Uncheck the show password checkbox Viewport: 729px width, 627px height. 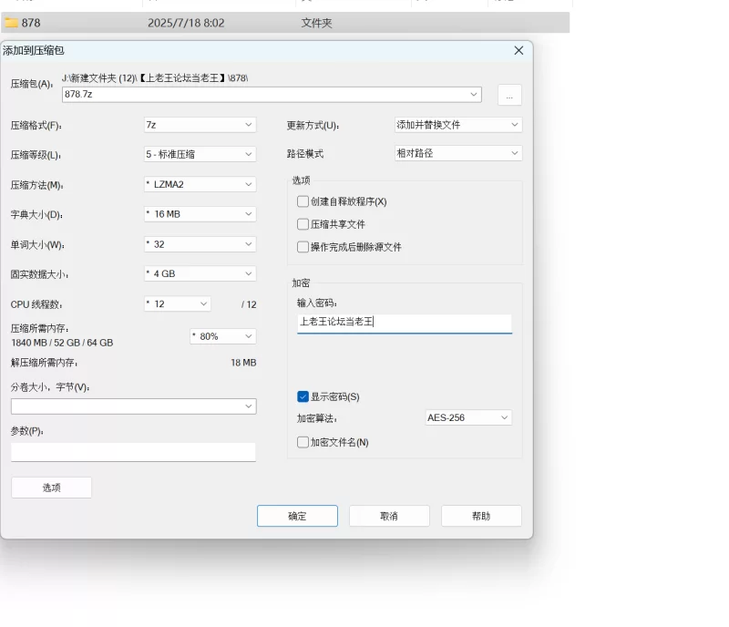tap(303, 396)
